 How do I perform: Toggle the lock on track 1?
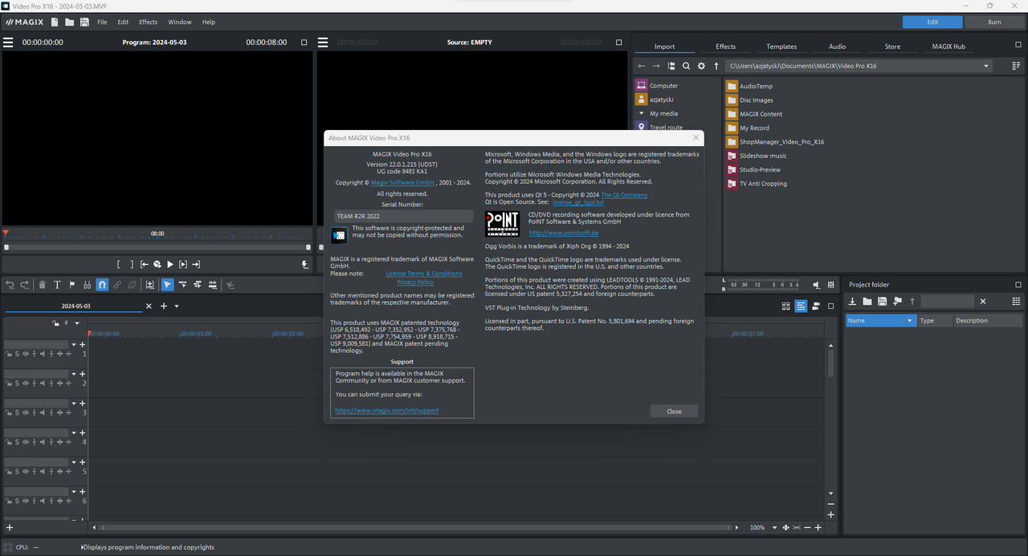[8, 354]
